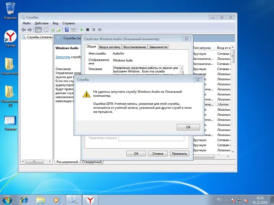Click the services list scroll-up arrow
The height and width of the screenshot is (205, 274).
(233, 47)
